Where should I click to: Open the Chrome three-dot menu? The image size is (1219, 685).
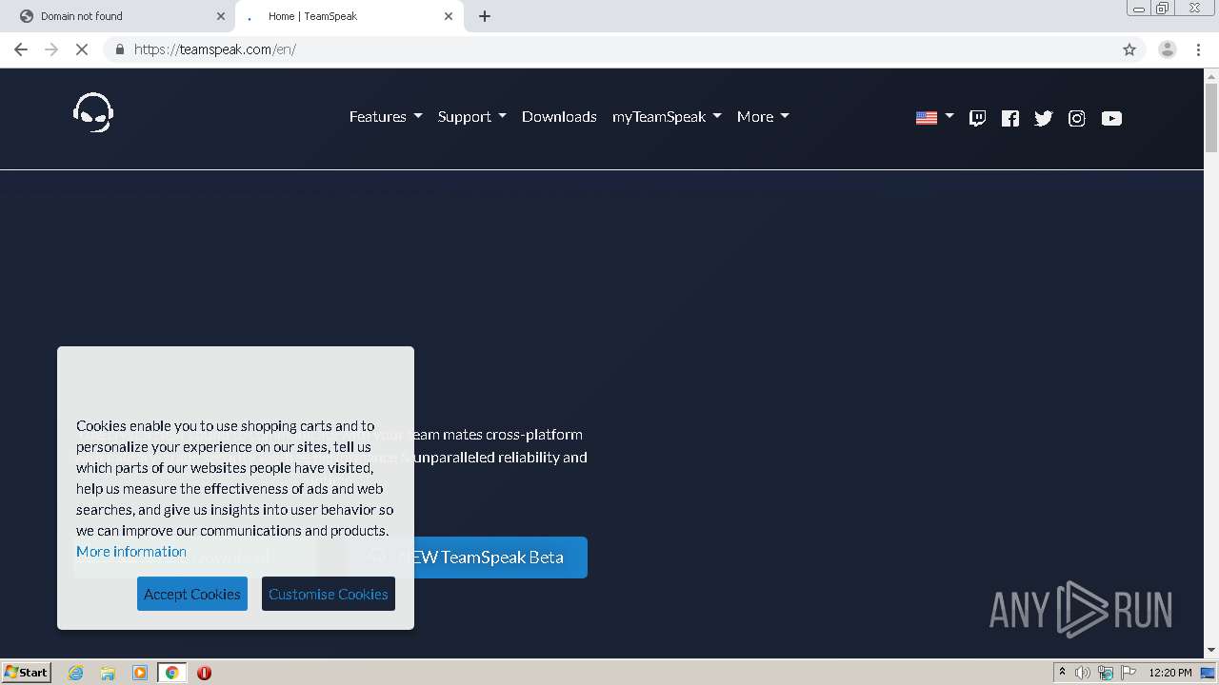click(1198, 49)
